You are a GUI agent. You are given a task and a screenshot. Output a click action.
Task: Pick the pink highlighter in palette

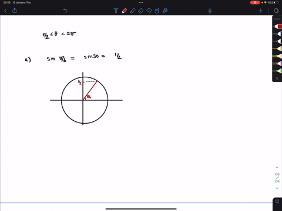tap(278, 63)
